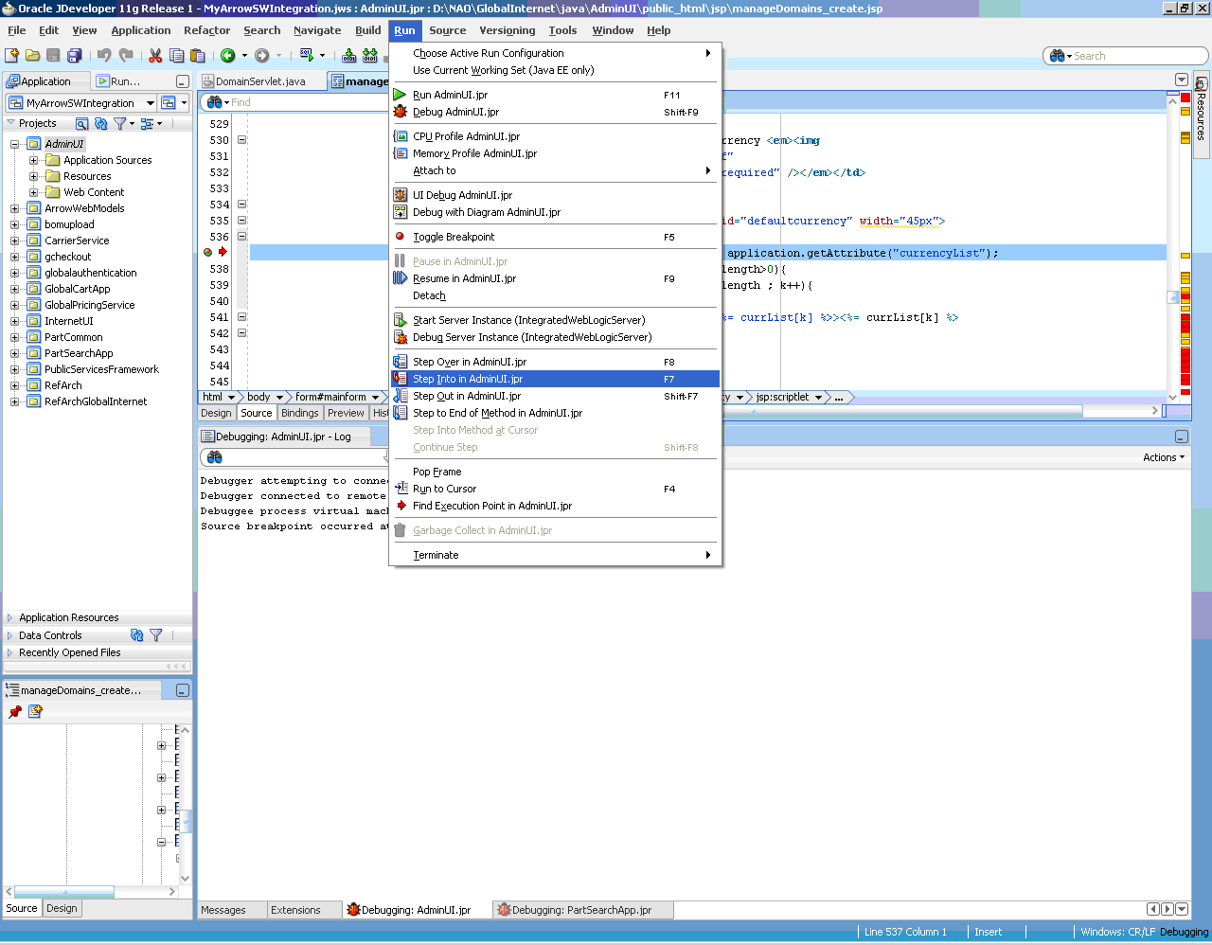
Task: Click the Data Controls refresh icon
Action: (x=137, y=635)
